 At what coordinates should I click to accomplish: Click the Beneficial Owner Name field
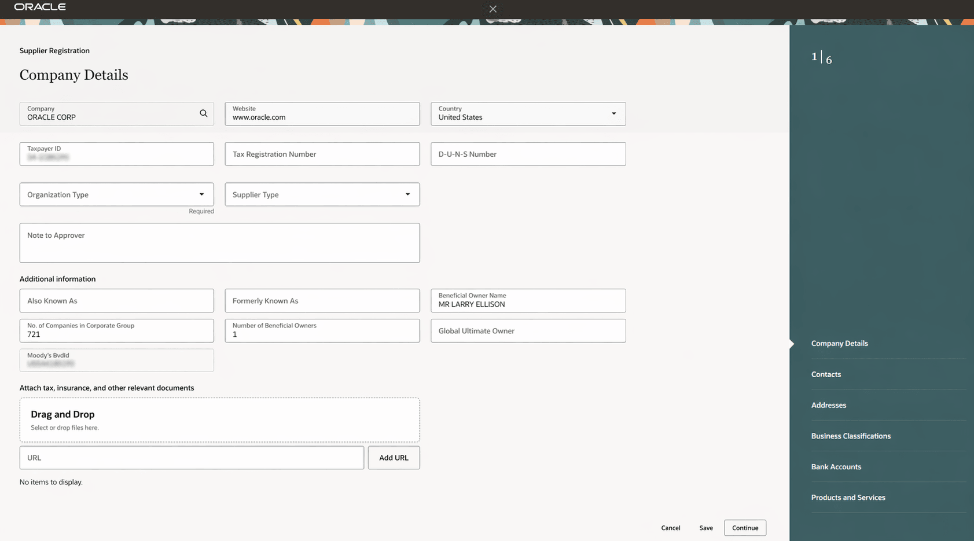click(x=528, y=301)
